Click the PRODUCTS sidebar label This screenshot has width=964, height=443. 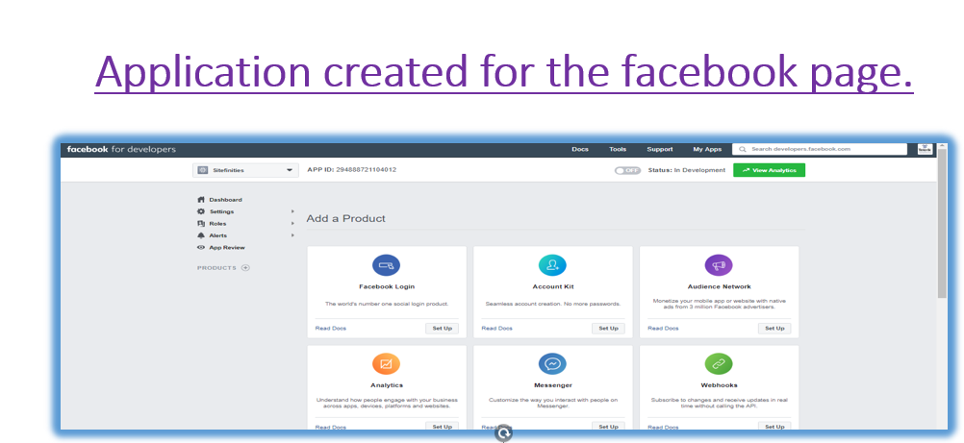tap(216, 268)
